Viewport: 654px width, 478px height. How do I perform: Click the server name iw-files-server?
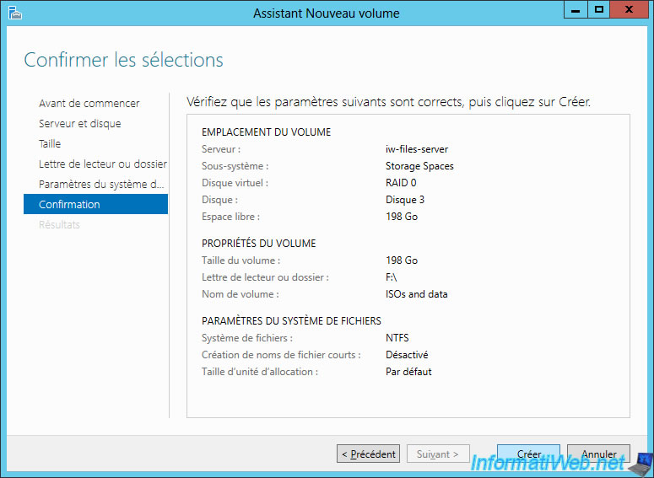[x=417, y=149]
